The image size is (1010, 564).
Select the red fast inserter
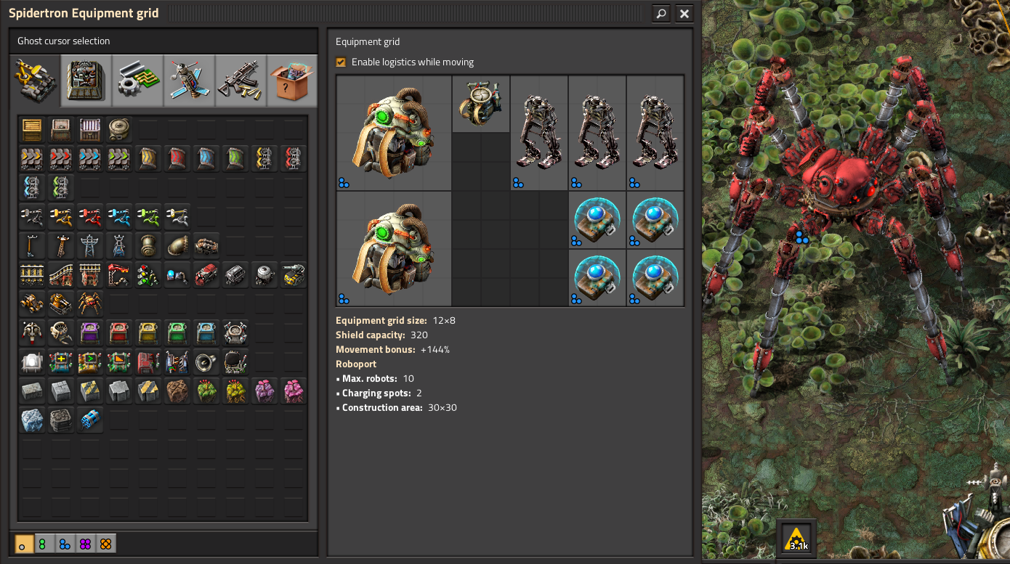pyautogui.click(x=90, y=216)
